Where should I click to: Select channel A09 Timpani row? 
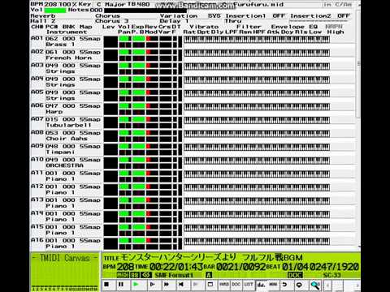pos(66,149)
